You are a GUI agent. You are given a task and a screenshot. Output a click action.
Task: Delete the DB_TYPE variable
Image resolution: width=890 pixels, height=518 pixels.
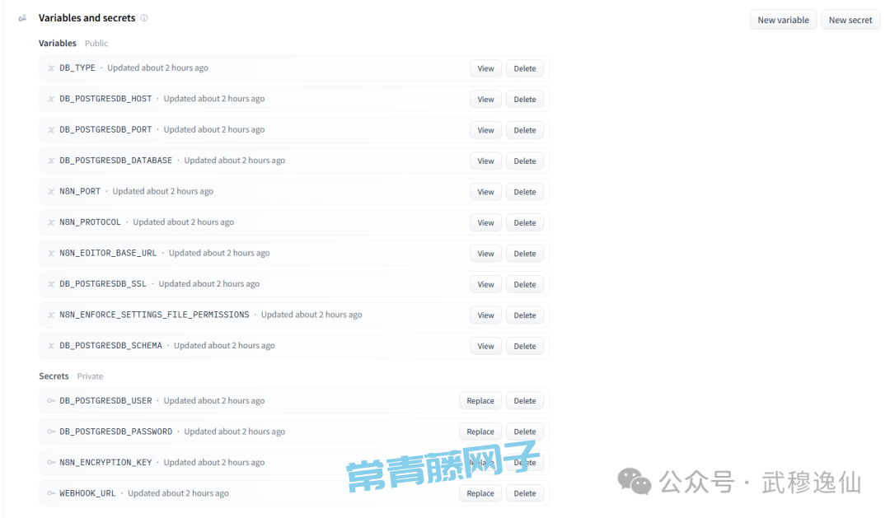(x=525, y=68)
